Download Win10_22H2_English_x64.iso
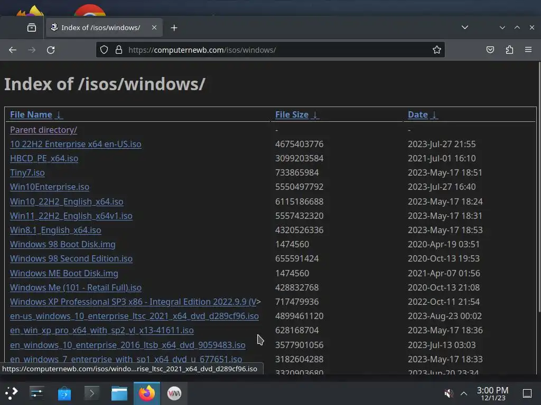Image resolution: width=541 pixels, height=405 pixels. (x=67, y=201)
